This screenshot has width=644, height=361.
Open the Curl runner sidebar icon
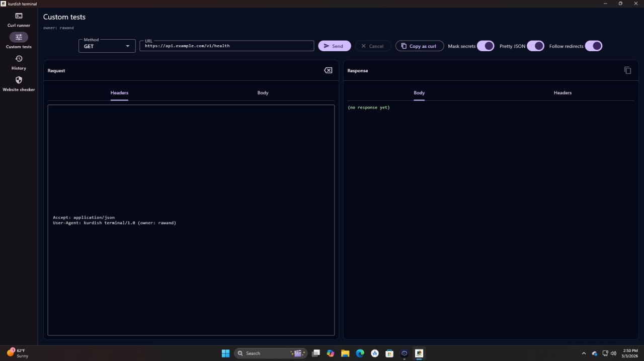pos(19,16)
